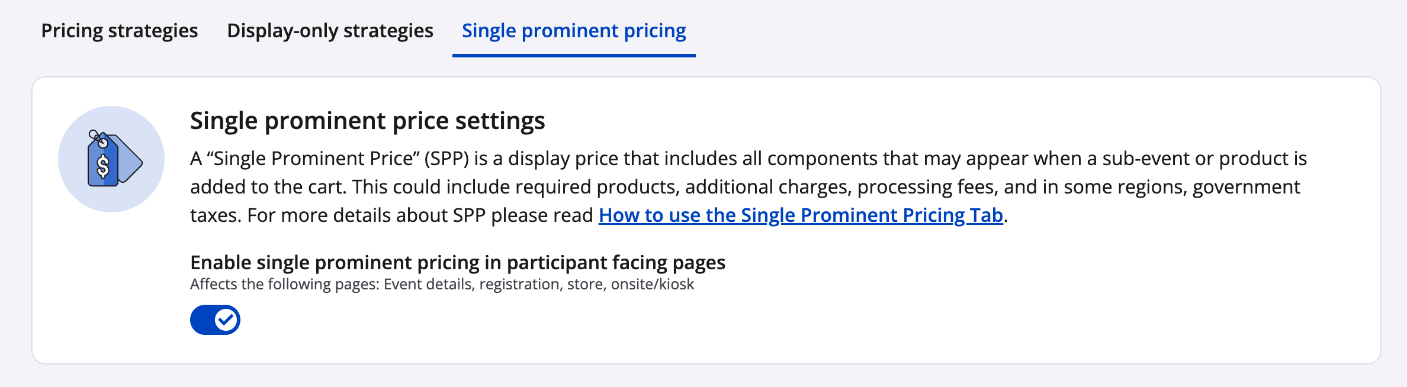Select the Single prominent pricing tab
This screenshot has width=1407, height=387.
pyautogui.click(x=573, y=31)
